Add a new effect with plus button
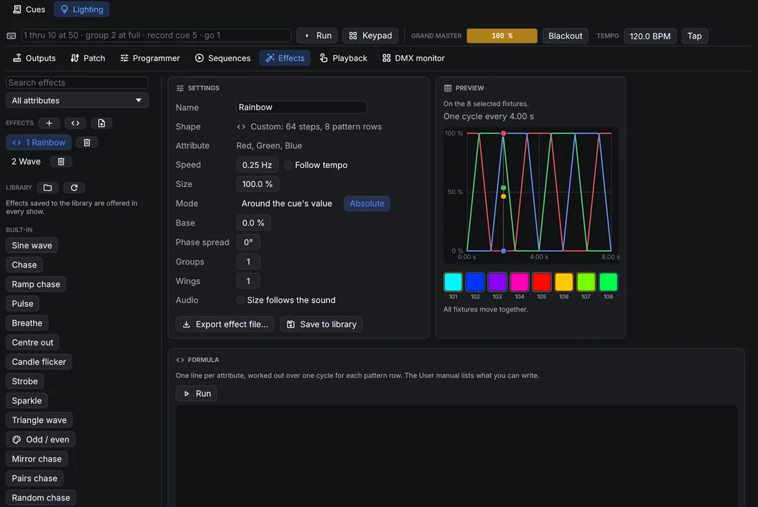This screenshot has width=758, height=507. pyautogui.click(x=49, y=123)
